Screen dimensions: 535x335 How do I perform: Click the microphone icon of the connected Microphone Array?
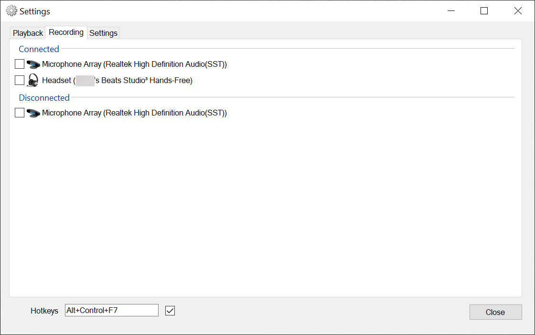(x=33, y=64)
